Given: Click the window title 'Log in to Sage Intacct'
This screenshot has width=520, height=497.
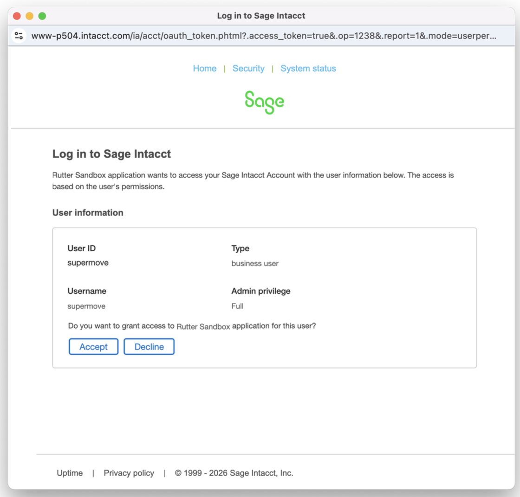Looking at the screenshot, I should (x=261, y=16).
